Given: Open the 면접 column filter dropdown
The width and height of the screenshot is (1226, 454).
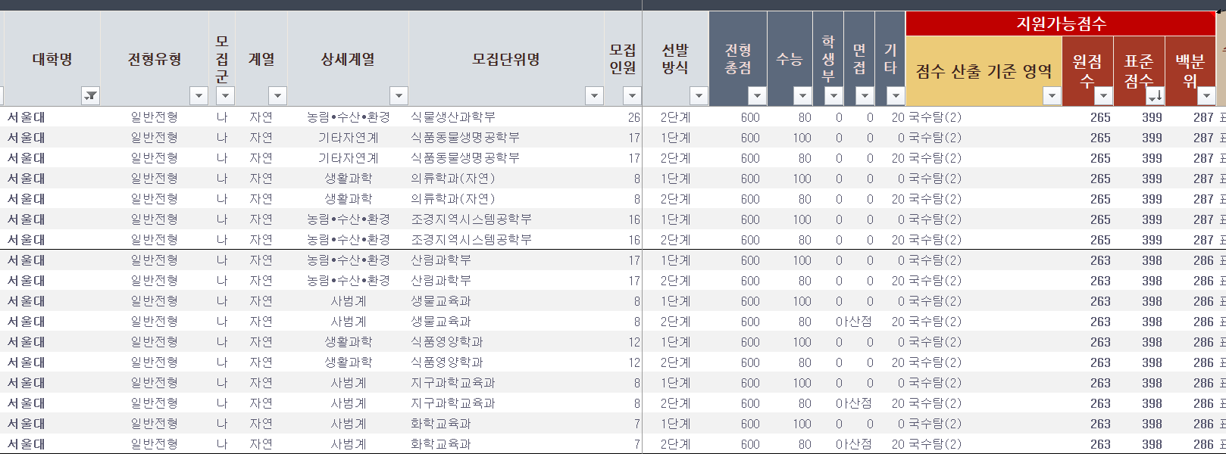Looking at the screenshot, I should coord(865,95).
